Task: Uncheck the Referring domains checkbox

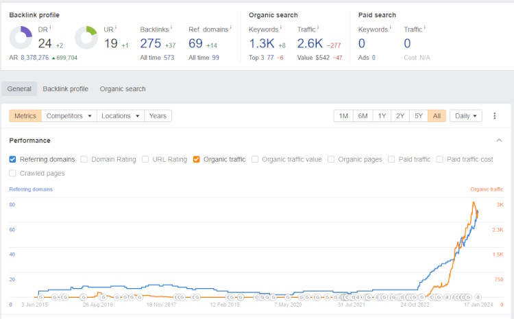Action: click(13, 159)
